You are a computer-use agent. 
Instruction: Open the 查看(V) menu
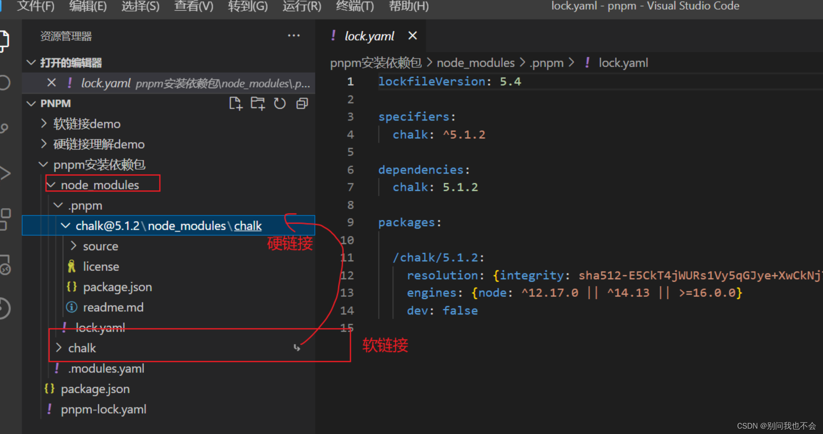[x=193, y=6]
